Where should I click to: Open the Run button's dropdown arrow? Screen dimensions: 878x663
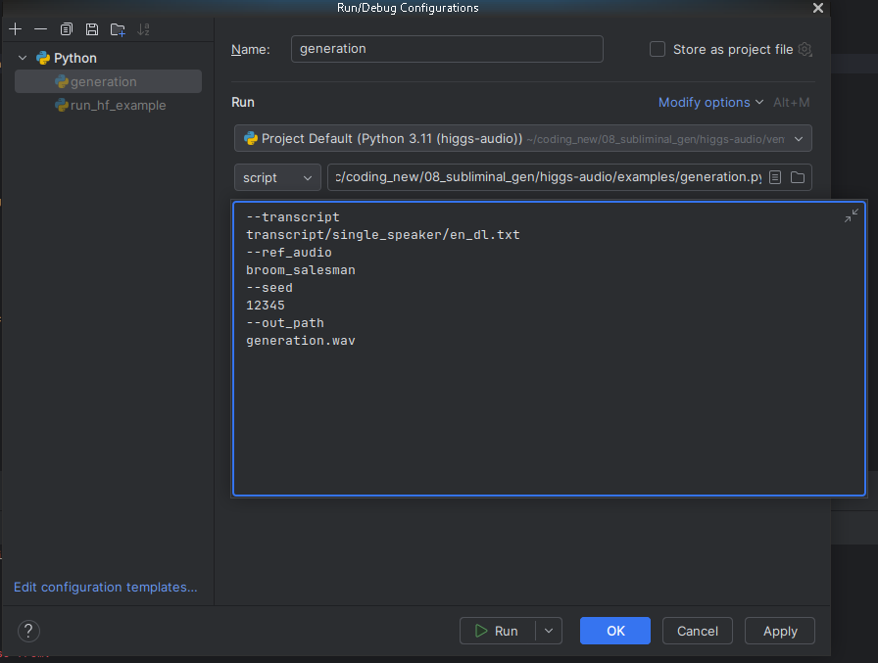[549, 631]
